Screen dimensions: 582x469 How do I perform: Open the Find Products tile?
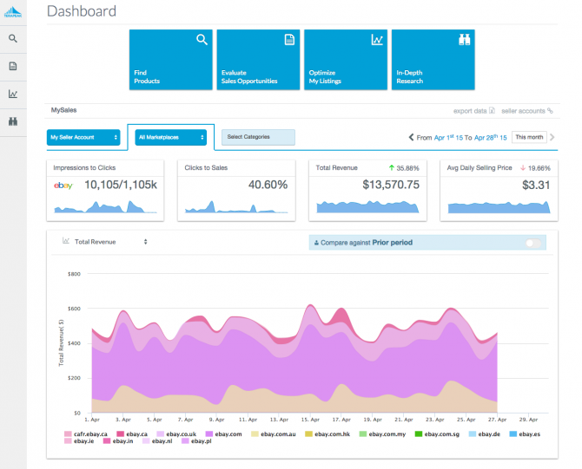[x=171, y=59]
